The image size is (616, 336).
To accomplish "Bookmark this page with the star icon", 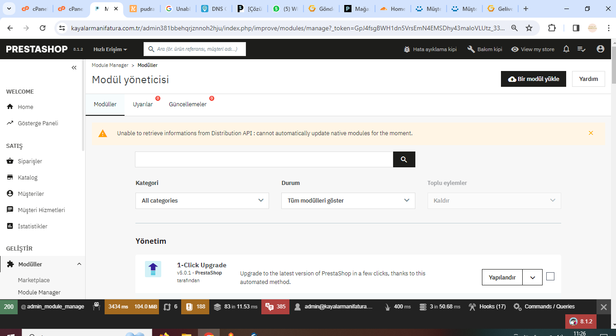I will 529,28.
